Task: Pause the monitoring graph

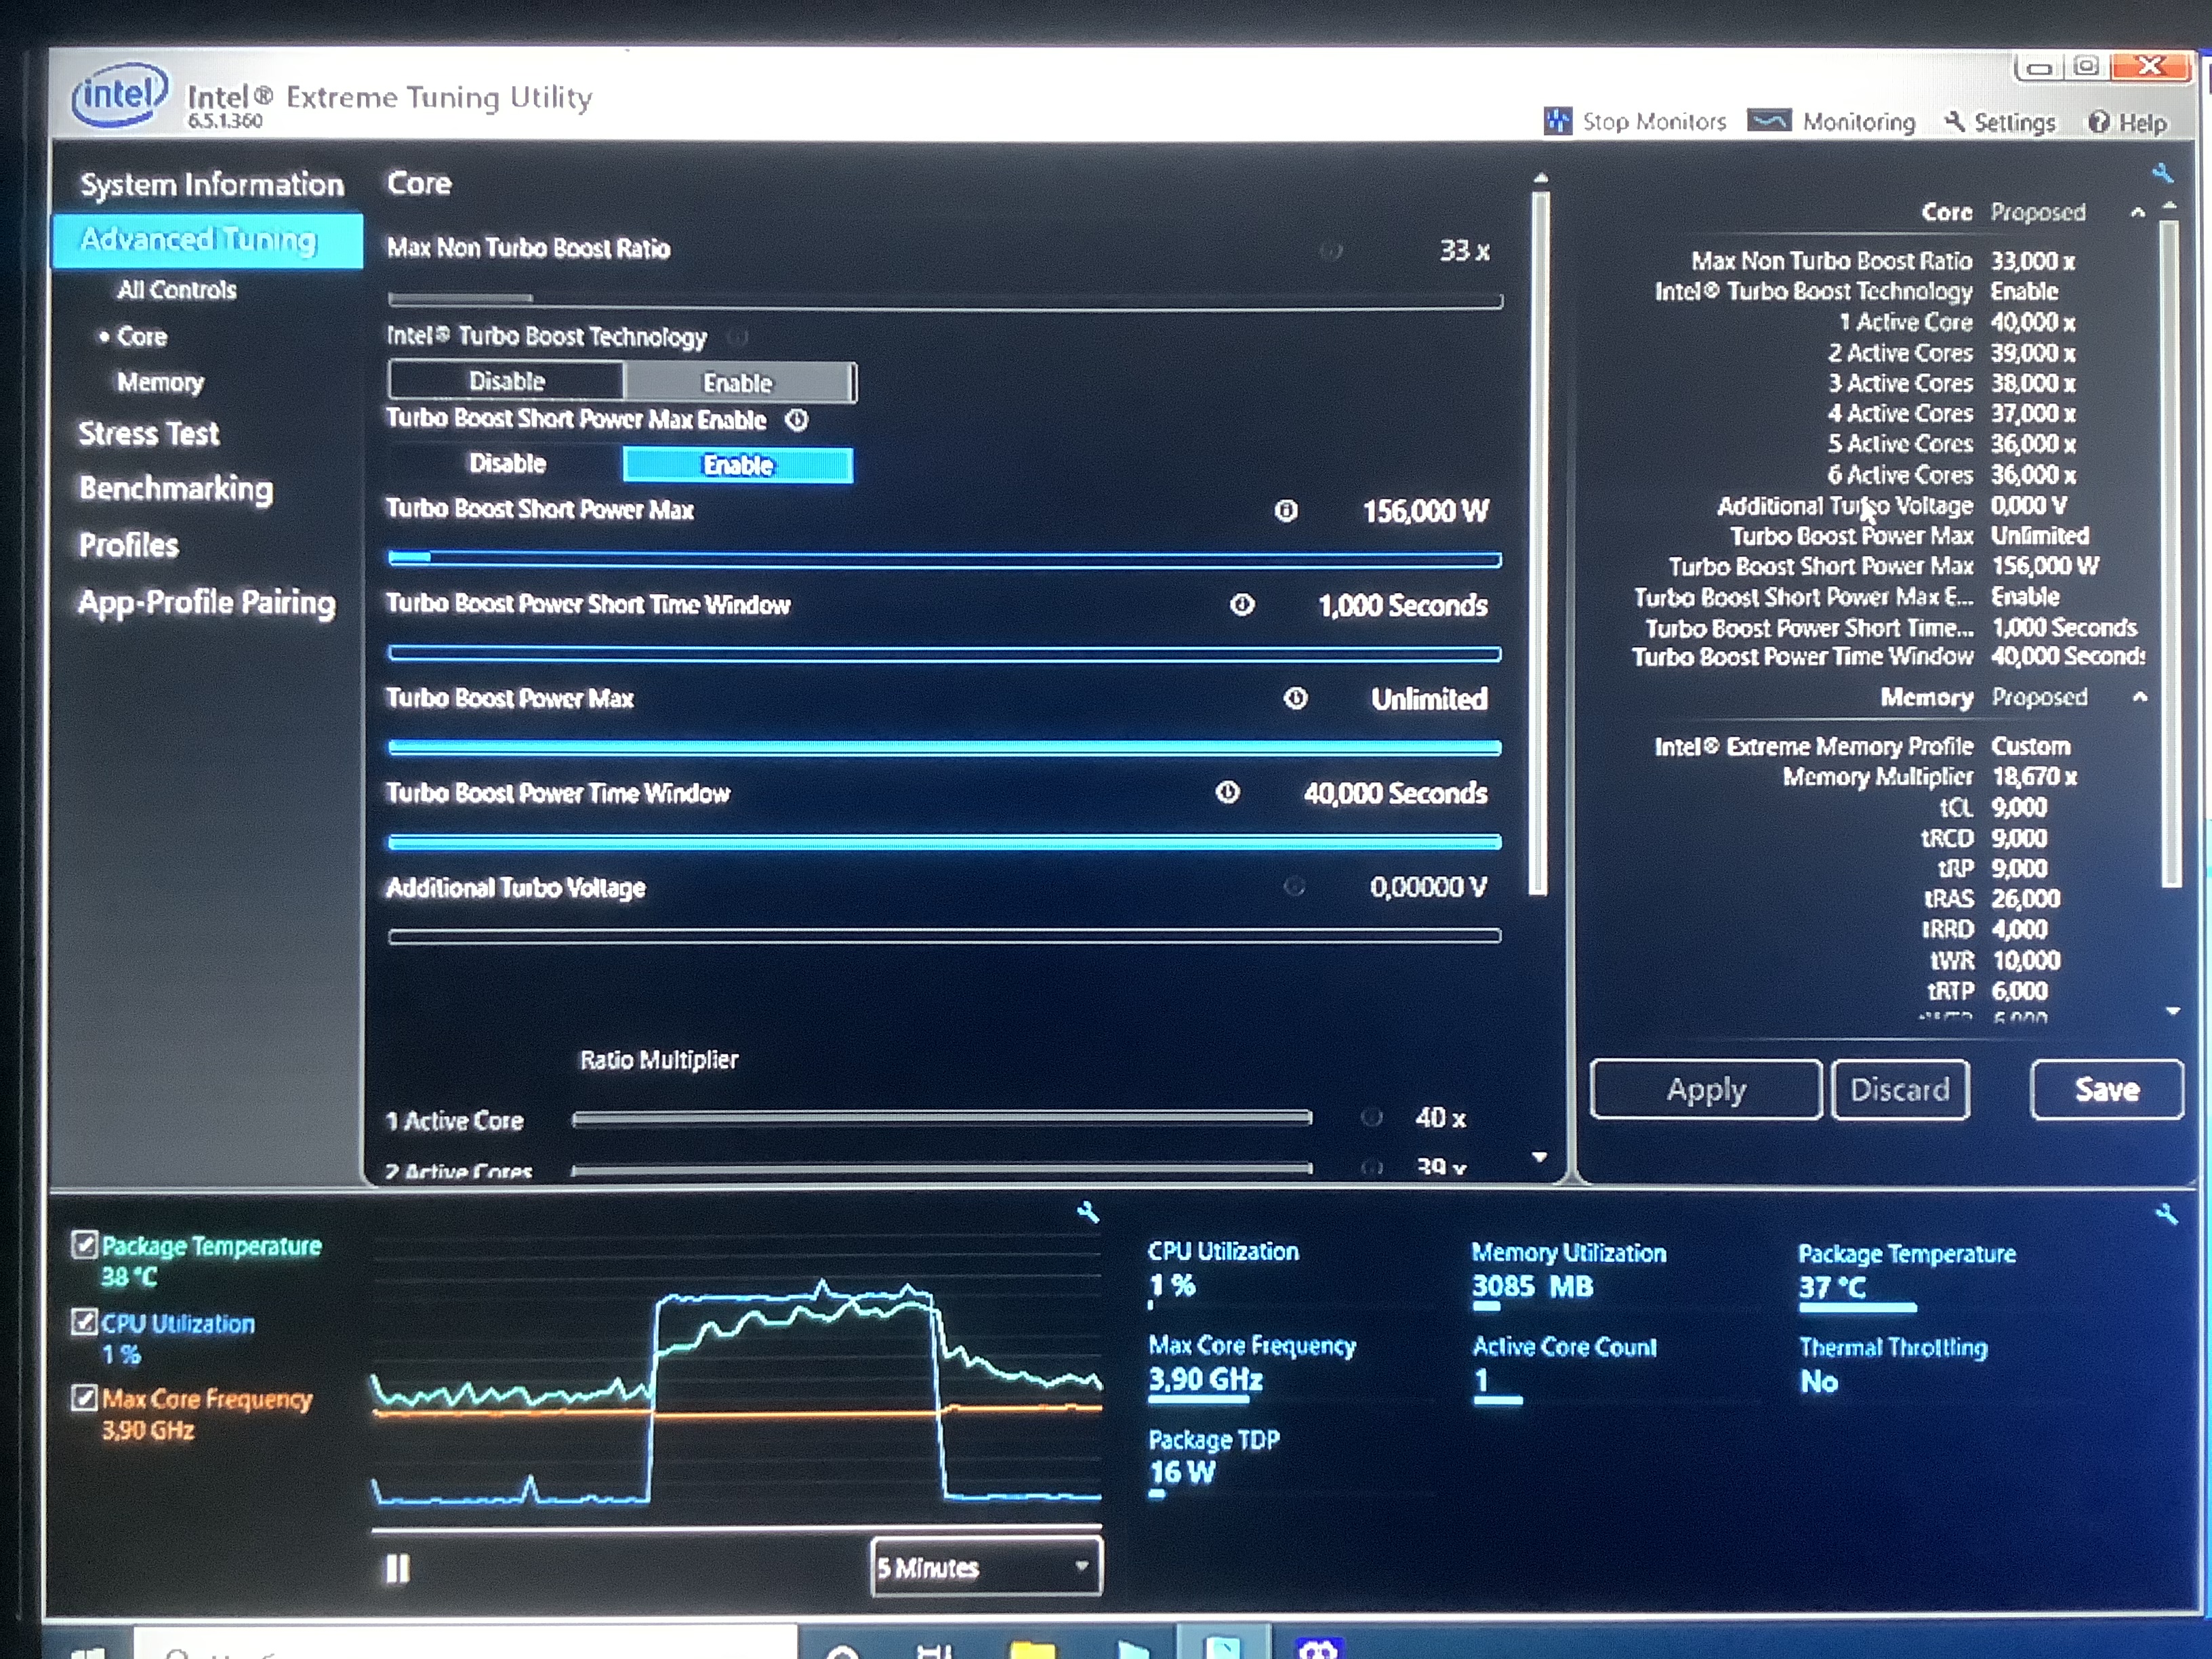Action: (397, 1568)
